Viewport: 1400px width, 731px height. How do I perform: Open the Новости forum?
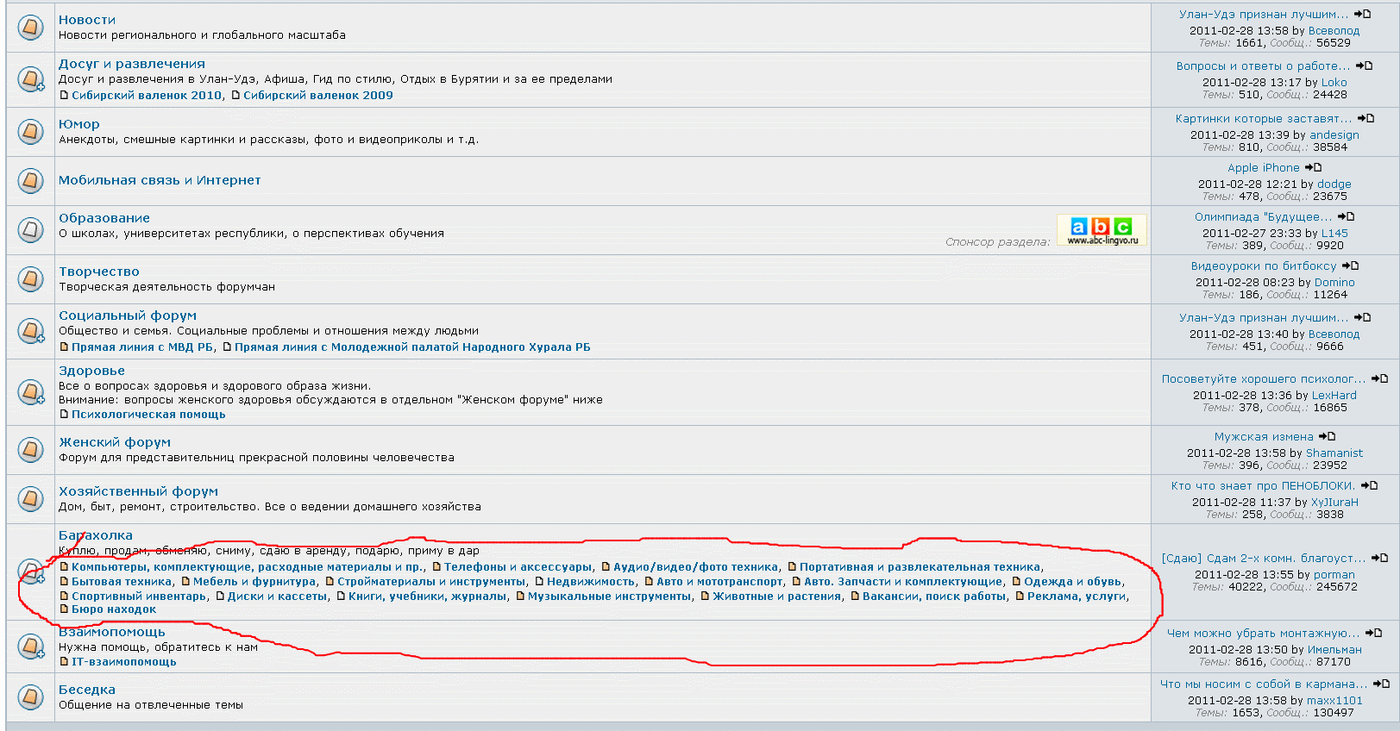click(87, 20)
